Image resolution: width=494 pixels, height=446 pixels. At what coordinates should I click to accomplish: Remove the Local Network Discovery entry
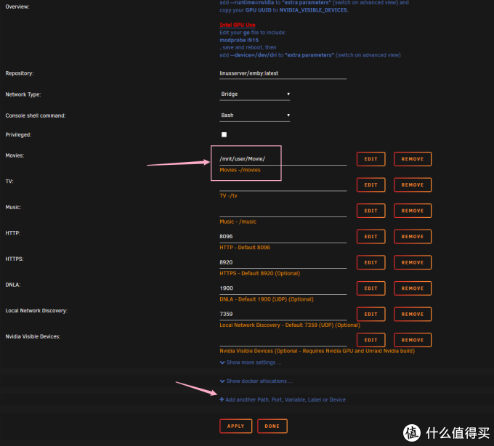click(413, 314)
